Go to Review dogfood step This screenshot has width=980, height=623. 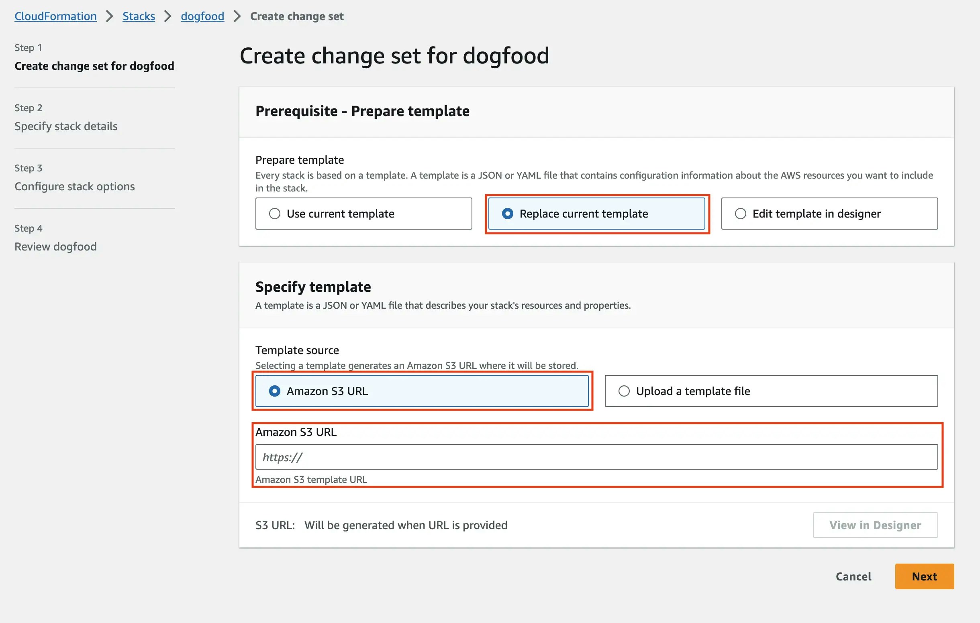click(x=55, y=246)
